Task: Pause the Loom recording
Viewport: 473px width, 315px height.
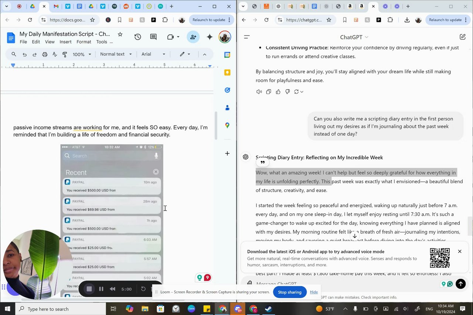Action: tap(101, 289)
